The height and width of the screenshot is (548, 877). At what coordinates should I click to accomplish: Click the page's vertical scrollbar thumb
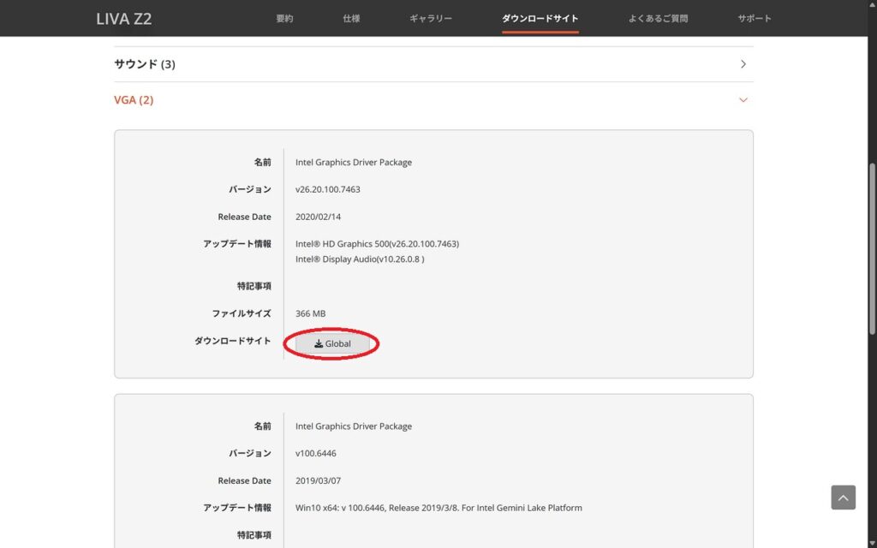coord(872,248)
